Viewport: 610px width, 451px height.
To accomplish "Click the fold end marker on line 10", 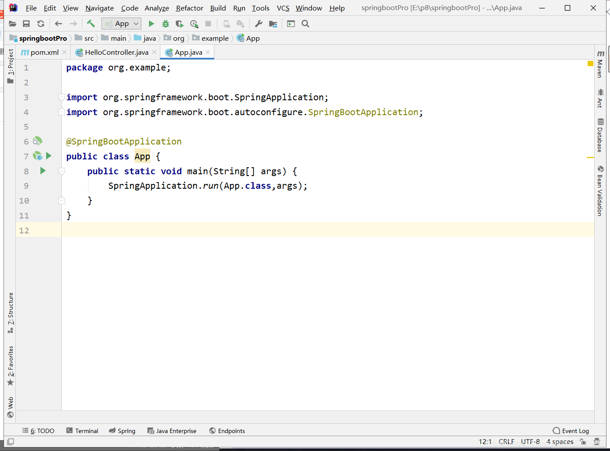I will tap(62, 201).
